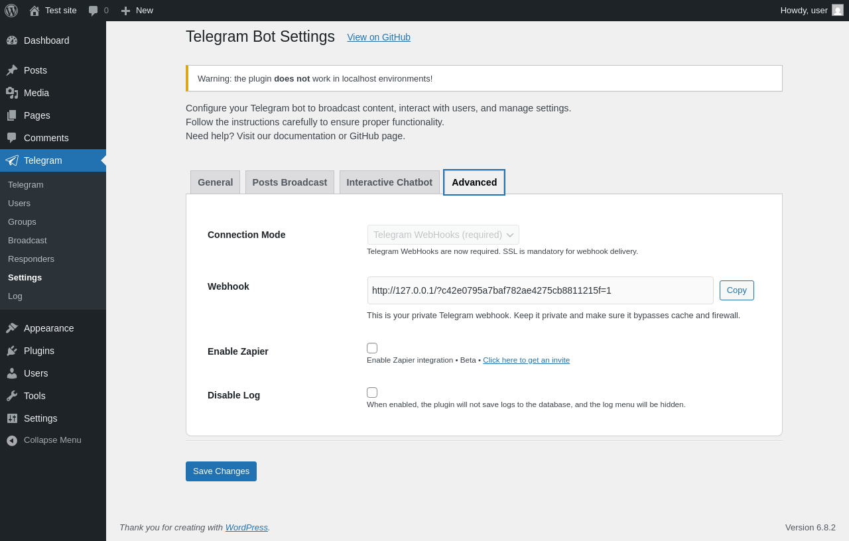Screen dimensions: 849x541
Task: Click the Pages icon in sidebar
Action: [x=12, y=115]
